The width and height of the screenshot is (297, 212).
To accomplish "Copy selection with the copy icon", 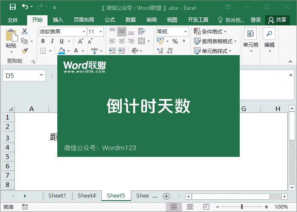I will [x=25, y=41].
